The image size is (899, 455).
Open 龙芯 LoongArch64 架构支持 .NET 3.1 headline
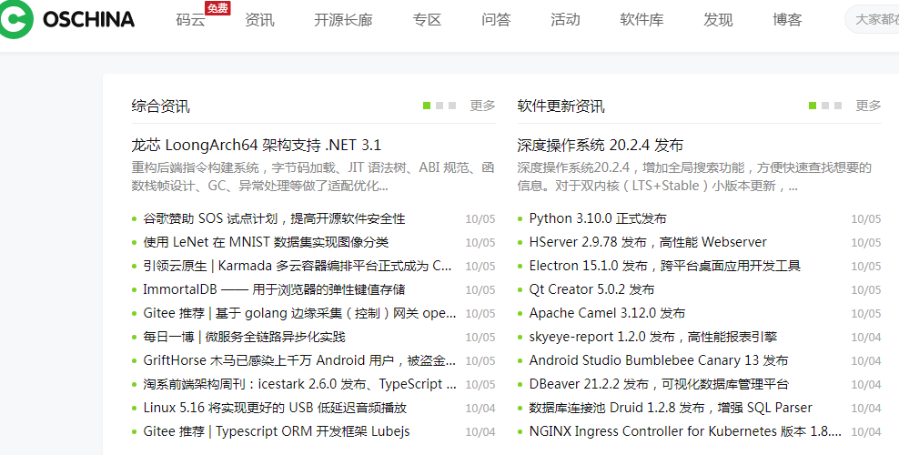(257, 145)
